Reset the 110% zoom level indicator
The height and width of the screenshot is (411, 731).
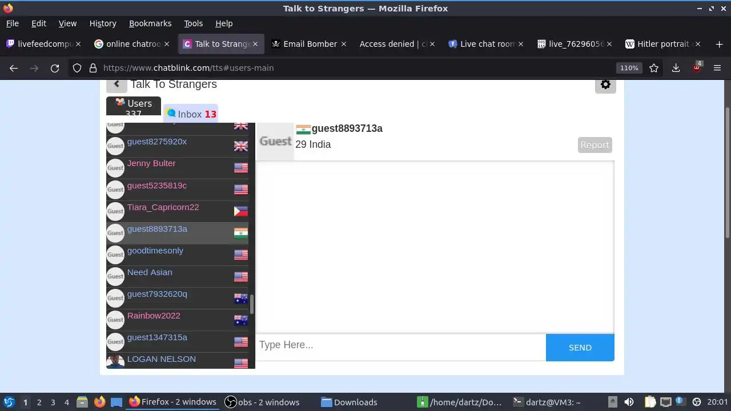[x=629, y=68]
